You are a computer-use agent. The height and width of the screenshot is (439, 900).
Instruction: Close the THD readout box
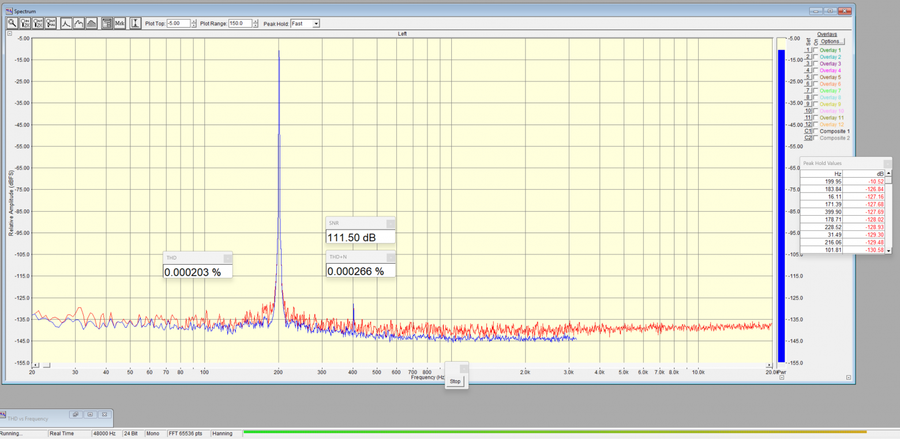pos(227,257)
